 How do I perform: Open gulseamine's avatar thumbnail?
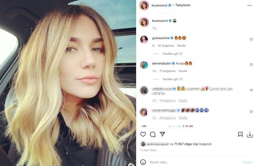coord(144,40)
